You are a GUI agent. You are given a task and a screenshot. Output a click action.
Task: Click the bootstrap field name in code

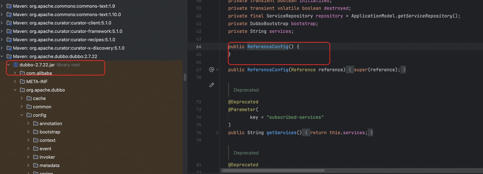coord(303,24)
